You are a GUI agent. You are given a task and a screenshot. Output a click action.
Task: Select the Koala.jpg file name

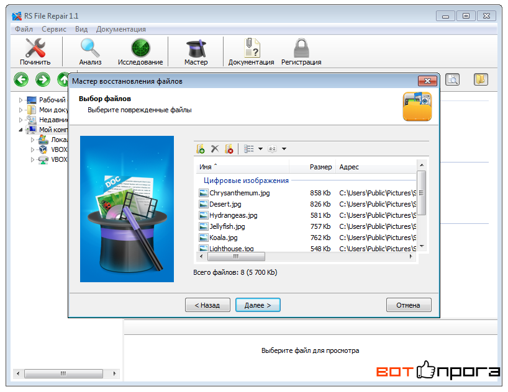click(x=223, y=238)
